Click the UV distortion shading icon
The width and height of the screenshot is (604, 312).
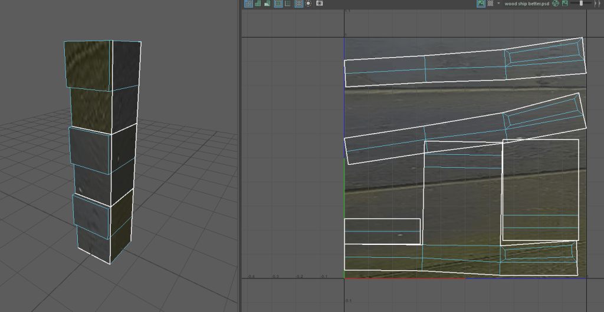pos(267,3)
